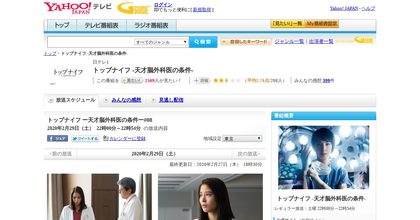Click the G-GUIDE logo in the header

pyautogui.click(x=134, y=8)
